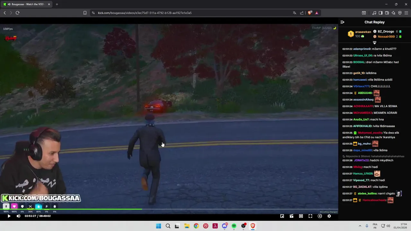The width and height of the screenshot is (411, 231).
Task: Click username Vipexad_77 in chat
Action: [x=361, y=180]
